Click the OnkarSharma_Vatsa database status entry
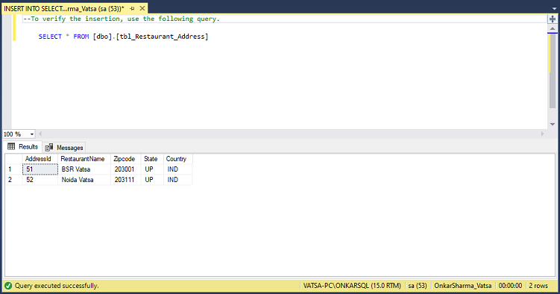Screen dimensions: 560x294 463,286
